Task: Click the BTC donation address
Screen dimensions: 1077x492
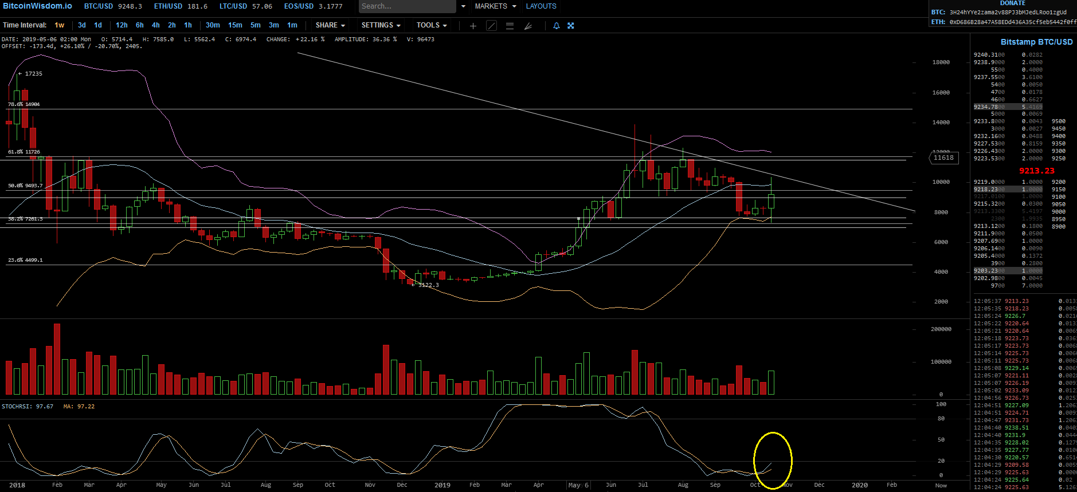Action: coord(1008,12)
